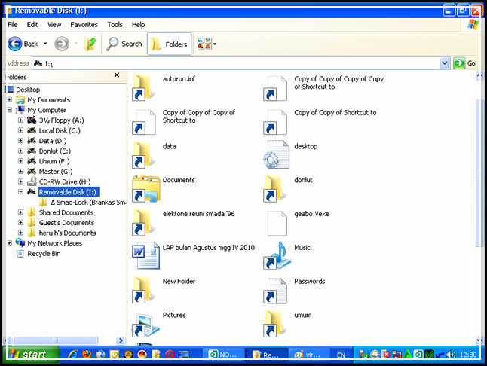The width and height of the screenshot is (487, 366).
Task: Select Guest's Documents in tree
Action: (x=66, y=223)
